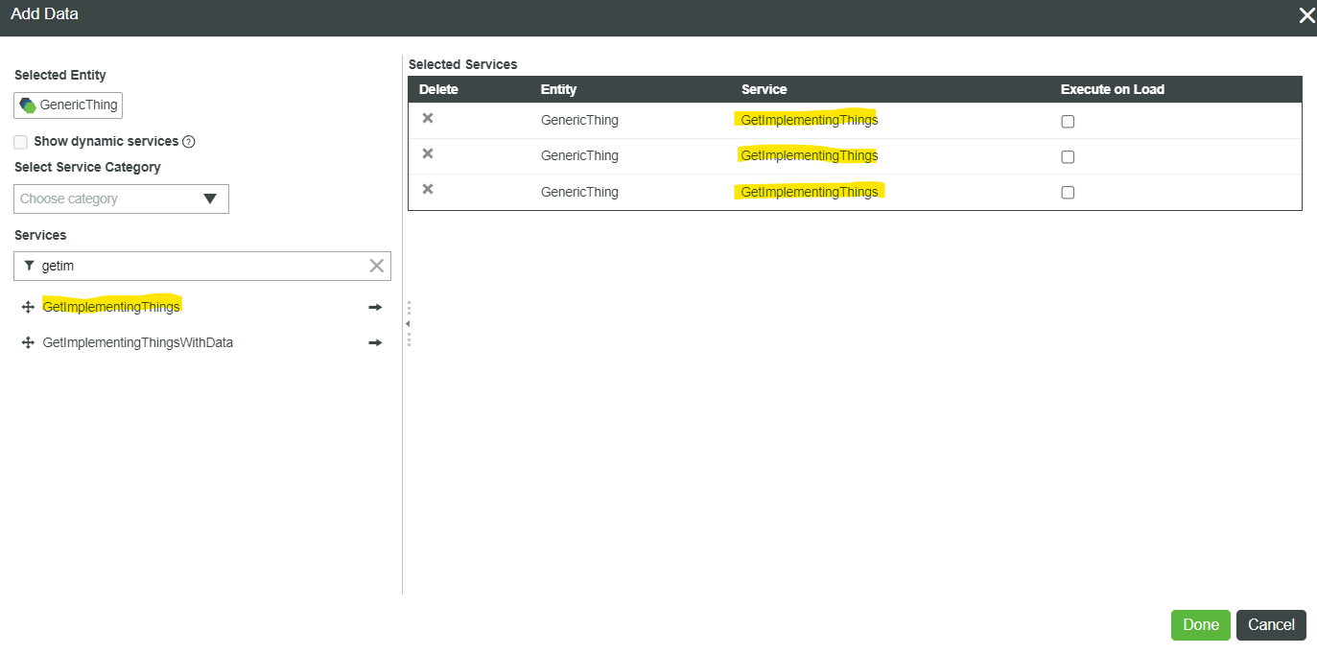The height and width of the screenshot is (654, 1317).
Task: Click the drag handle beside GetImplementingThings
Action: [27, 306]
